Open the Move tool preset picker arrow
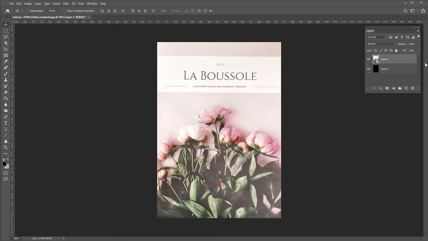 coord(22,11)
